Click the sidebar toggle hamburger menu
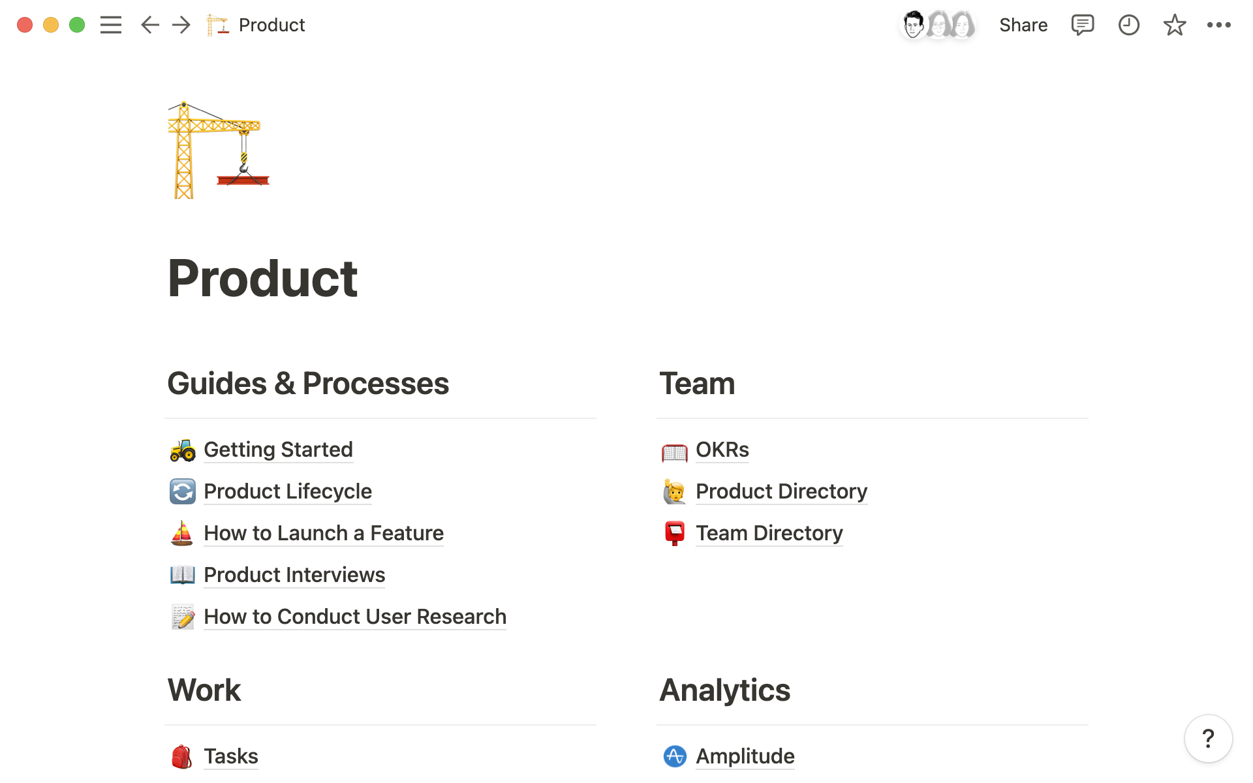This screenshot has width=1253, height=783. (x=111, y=24)
